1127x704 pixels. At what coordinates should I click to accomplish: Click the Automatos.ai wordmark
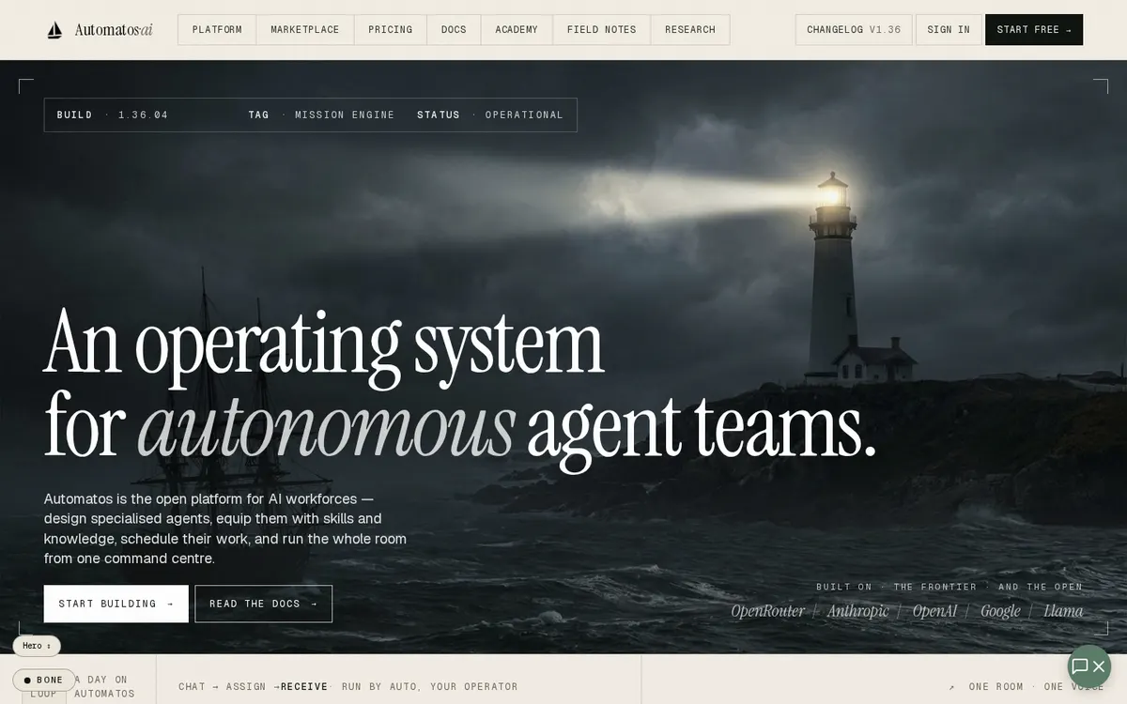click(114, 30)
